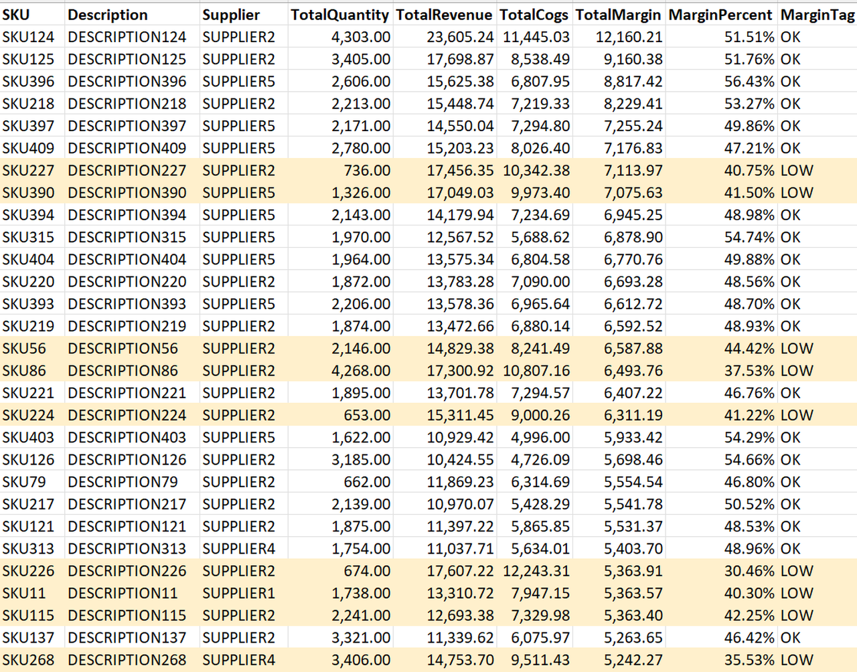Click the MarginPercent column header
857x672 pixels.
pyautogui.click(x=722, y=14)
